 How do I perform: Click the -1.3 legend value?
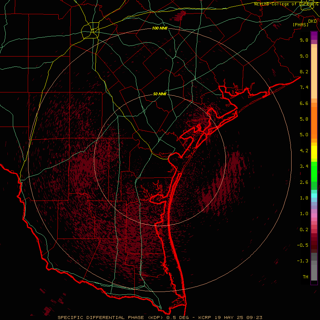pyautogui.click(x=303, y=261)
